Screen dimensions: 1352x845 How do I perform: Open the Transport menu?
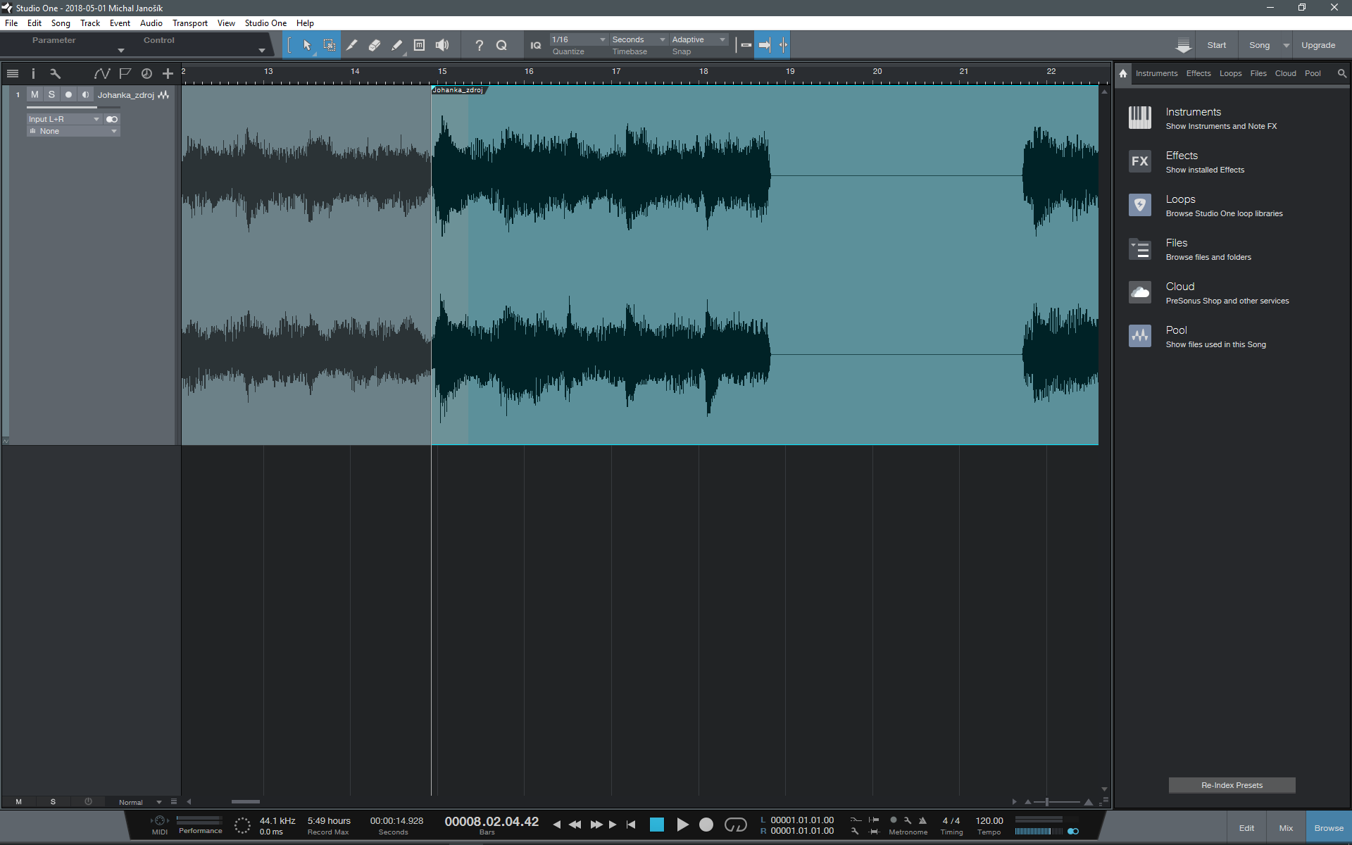pos(190,23)
